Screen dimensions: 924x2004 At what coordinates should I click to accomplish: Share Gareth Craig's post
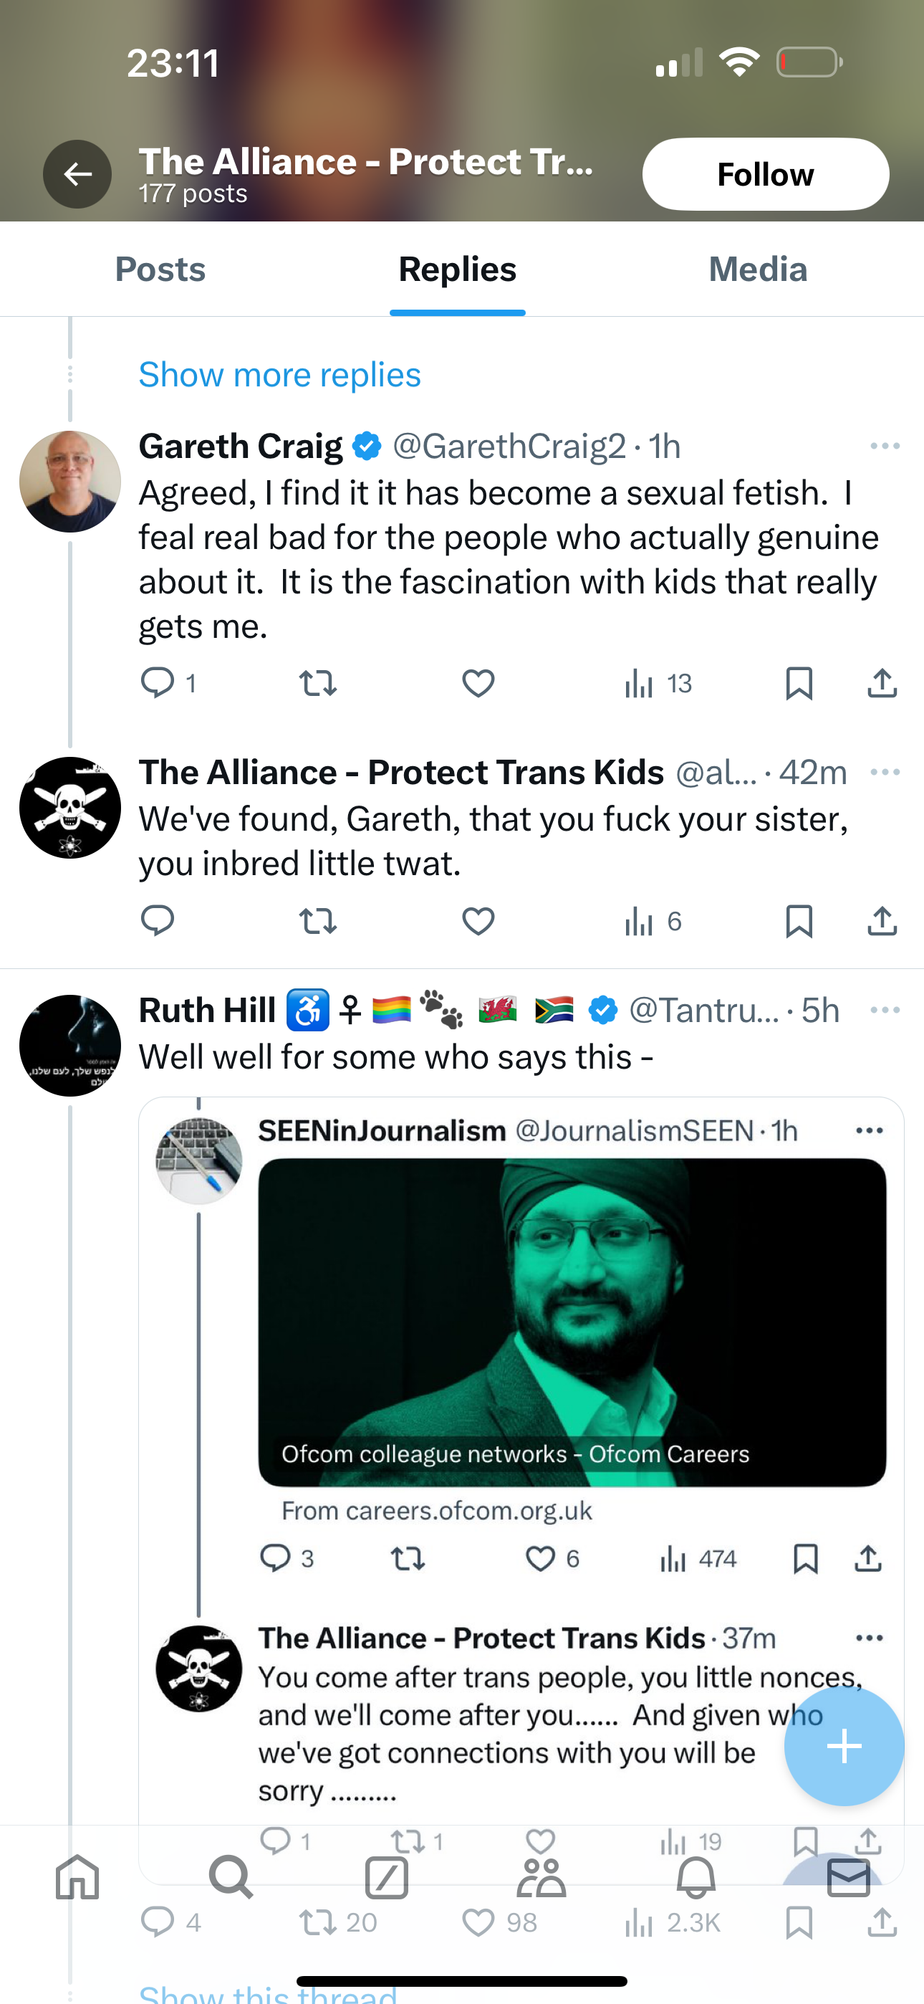click(882, 683)
